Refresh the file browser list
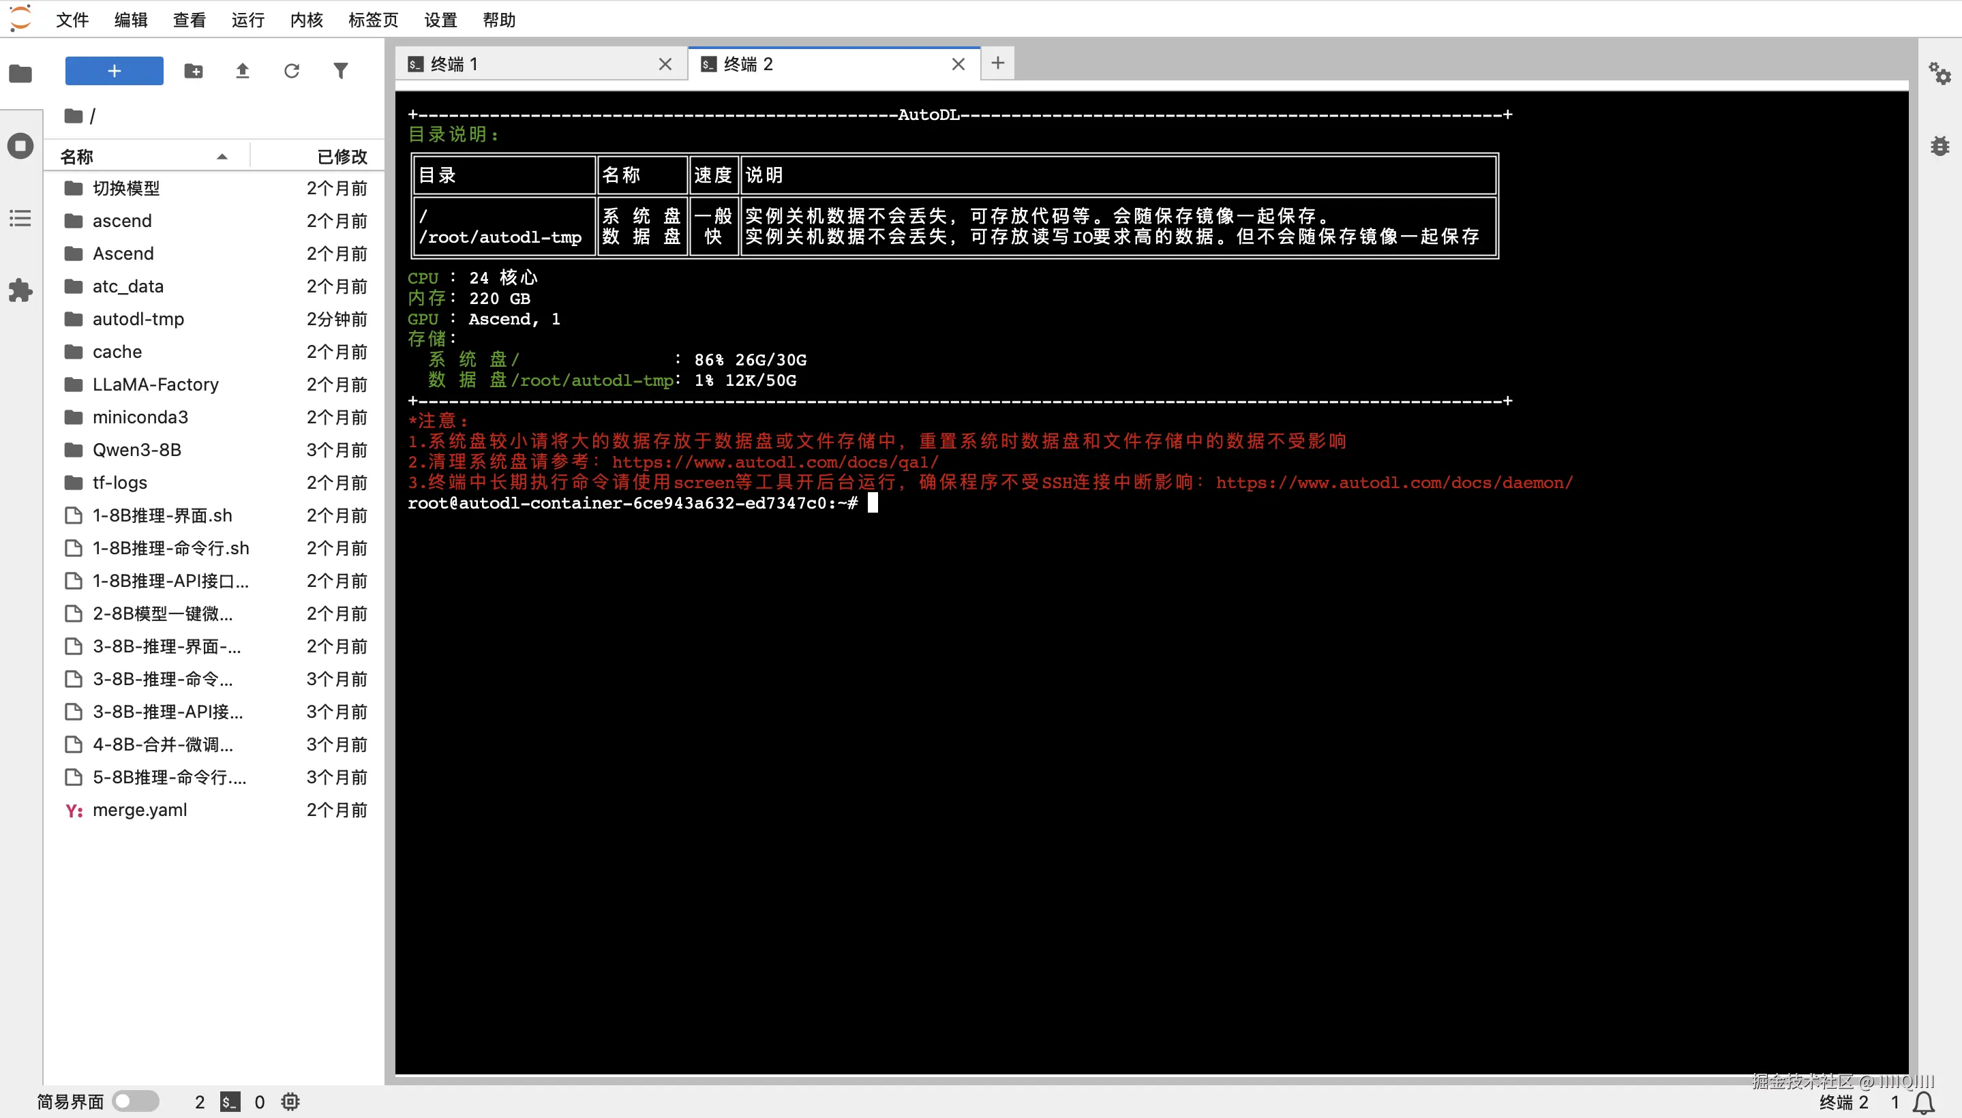 click(292, 72)
